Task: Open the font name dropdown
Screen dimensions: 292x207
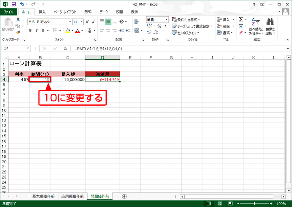Action: [x=70, y=22]
